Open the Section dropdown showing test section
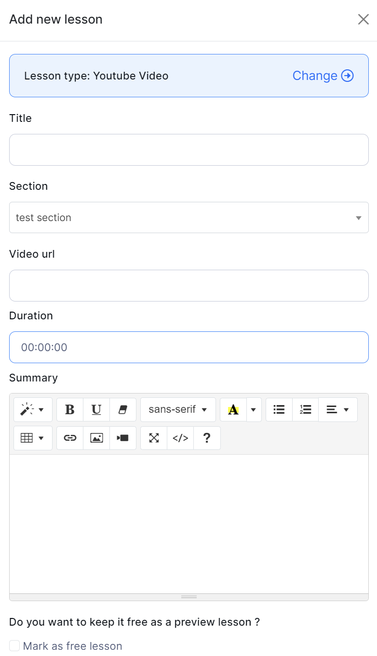This screenshot has height=656, width=377. click(188, 218)
